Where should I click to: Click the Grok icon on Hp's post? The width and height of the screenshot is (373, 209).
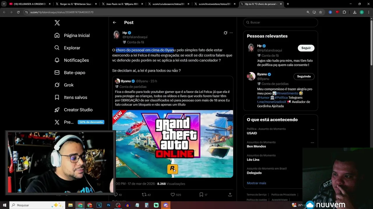pyautogui.click(x=225, y=33)
